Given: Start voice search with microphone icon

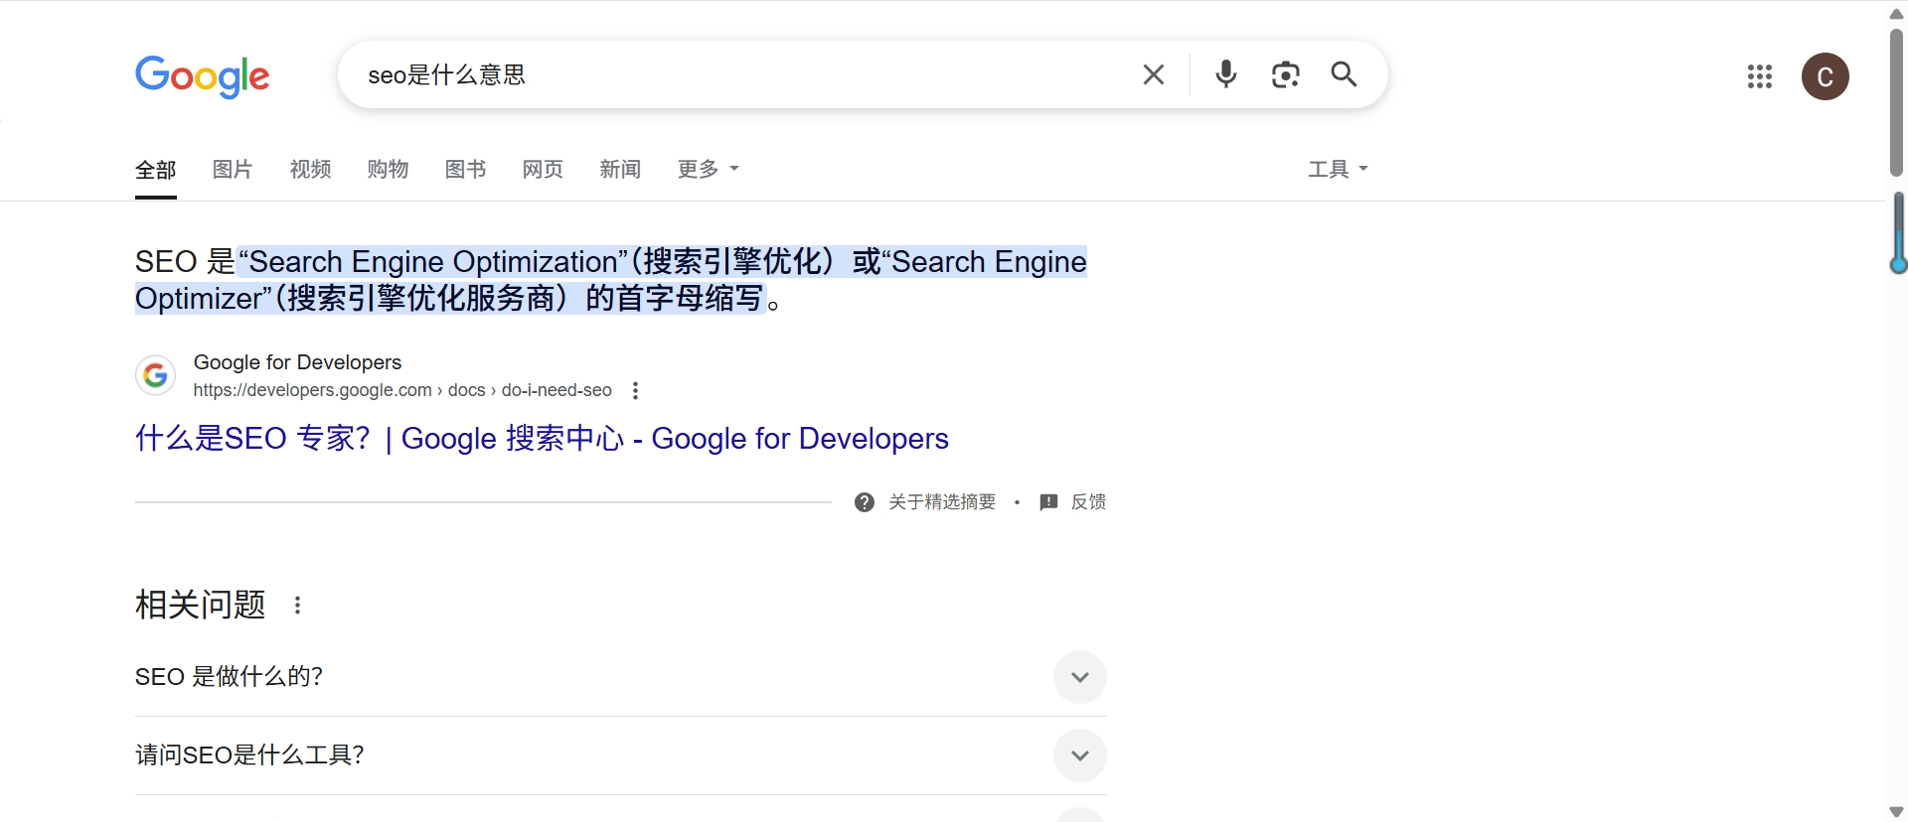Looking at the screenshot, I should pyautogui.click(x=1226, y=74).
